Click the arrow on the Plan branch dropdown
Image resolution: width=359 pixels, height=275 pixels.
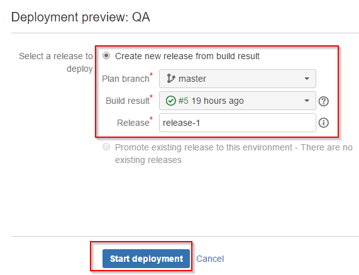[307, 79]
